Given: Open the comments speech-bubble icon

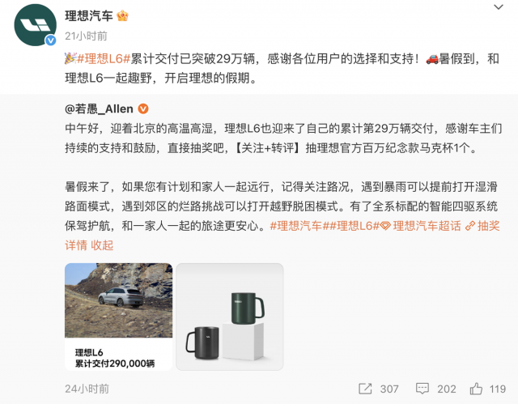Looking at the screenshot, I should click(x=422, y=389).
